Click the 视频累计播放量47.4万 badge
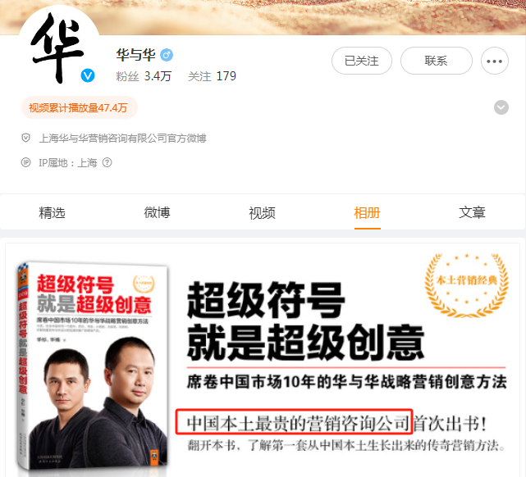 [80, 108]
